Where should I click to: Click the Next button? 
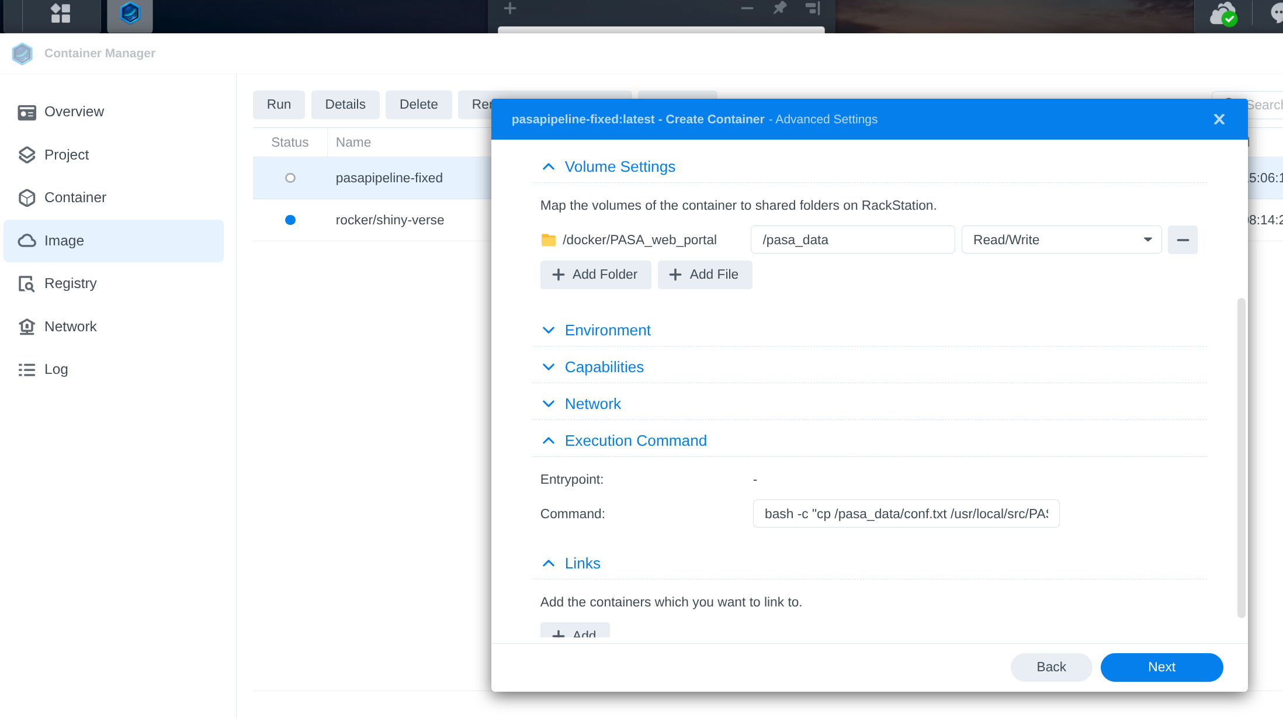1161,667
